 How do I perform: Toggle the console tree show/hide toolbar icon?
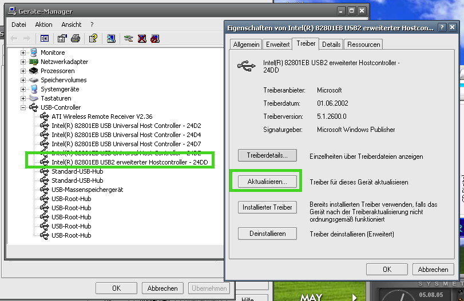(x=45, y=38)
